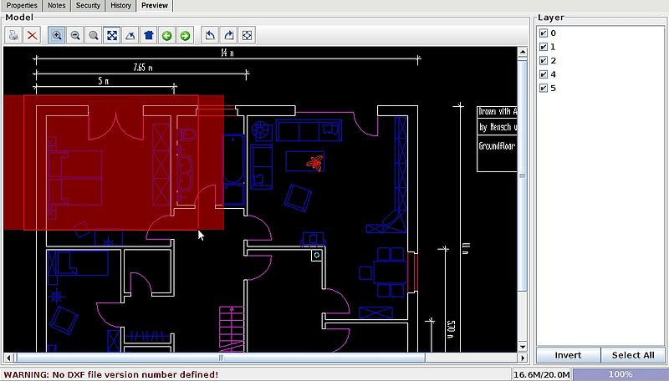The height and width of the screenshot is (381, 669).
Task: Click the 16.6M/20.0M memory readout
Action: 541,374
